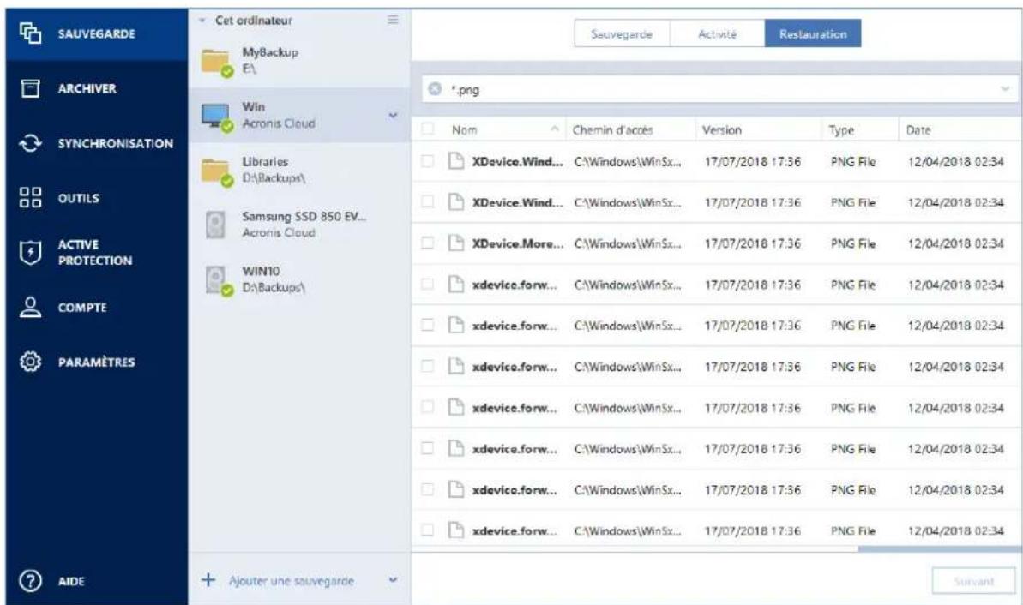1023x605 pixels.
Task: Switch to the Activité tab
Action: (x=717, y=34)
